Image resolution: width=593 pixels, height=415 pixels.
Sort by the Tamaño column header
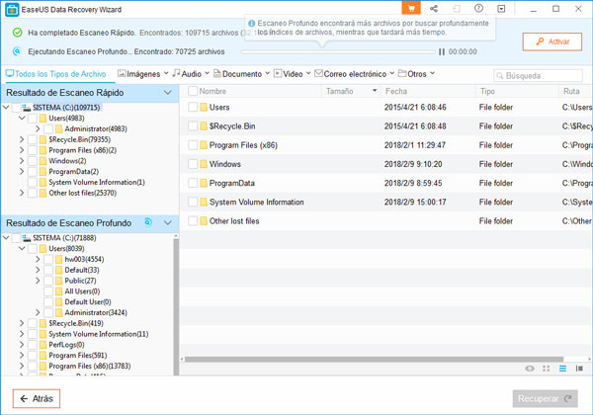coord(351,91)
